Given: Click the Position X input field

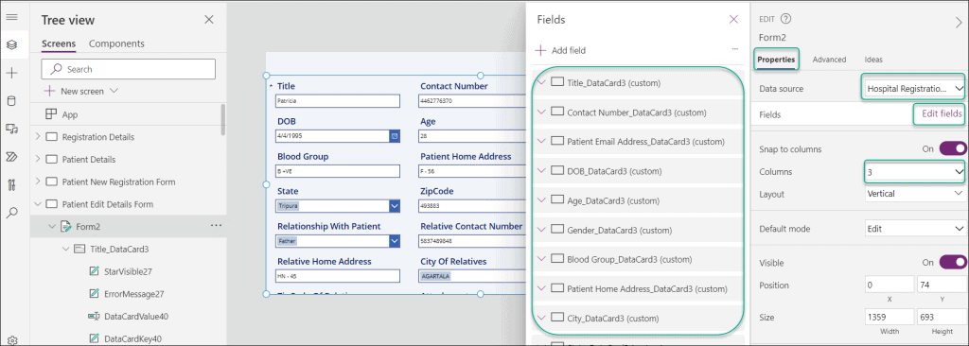Looking at the screenshot, I should coord(890,285).
